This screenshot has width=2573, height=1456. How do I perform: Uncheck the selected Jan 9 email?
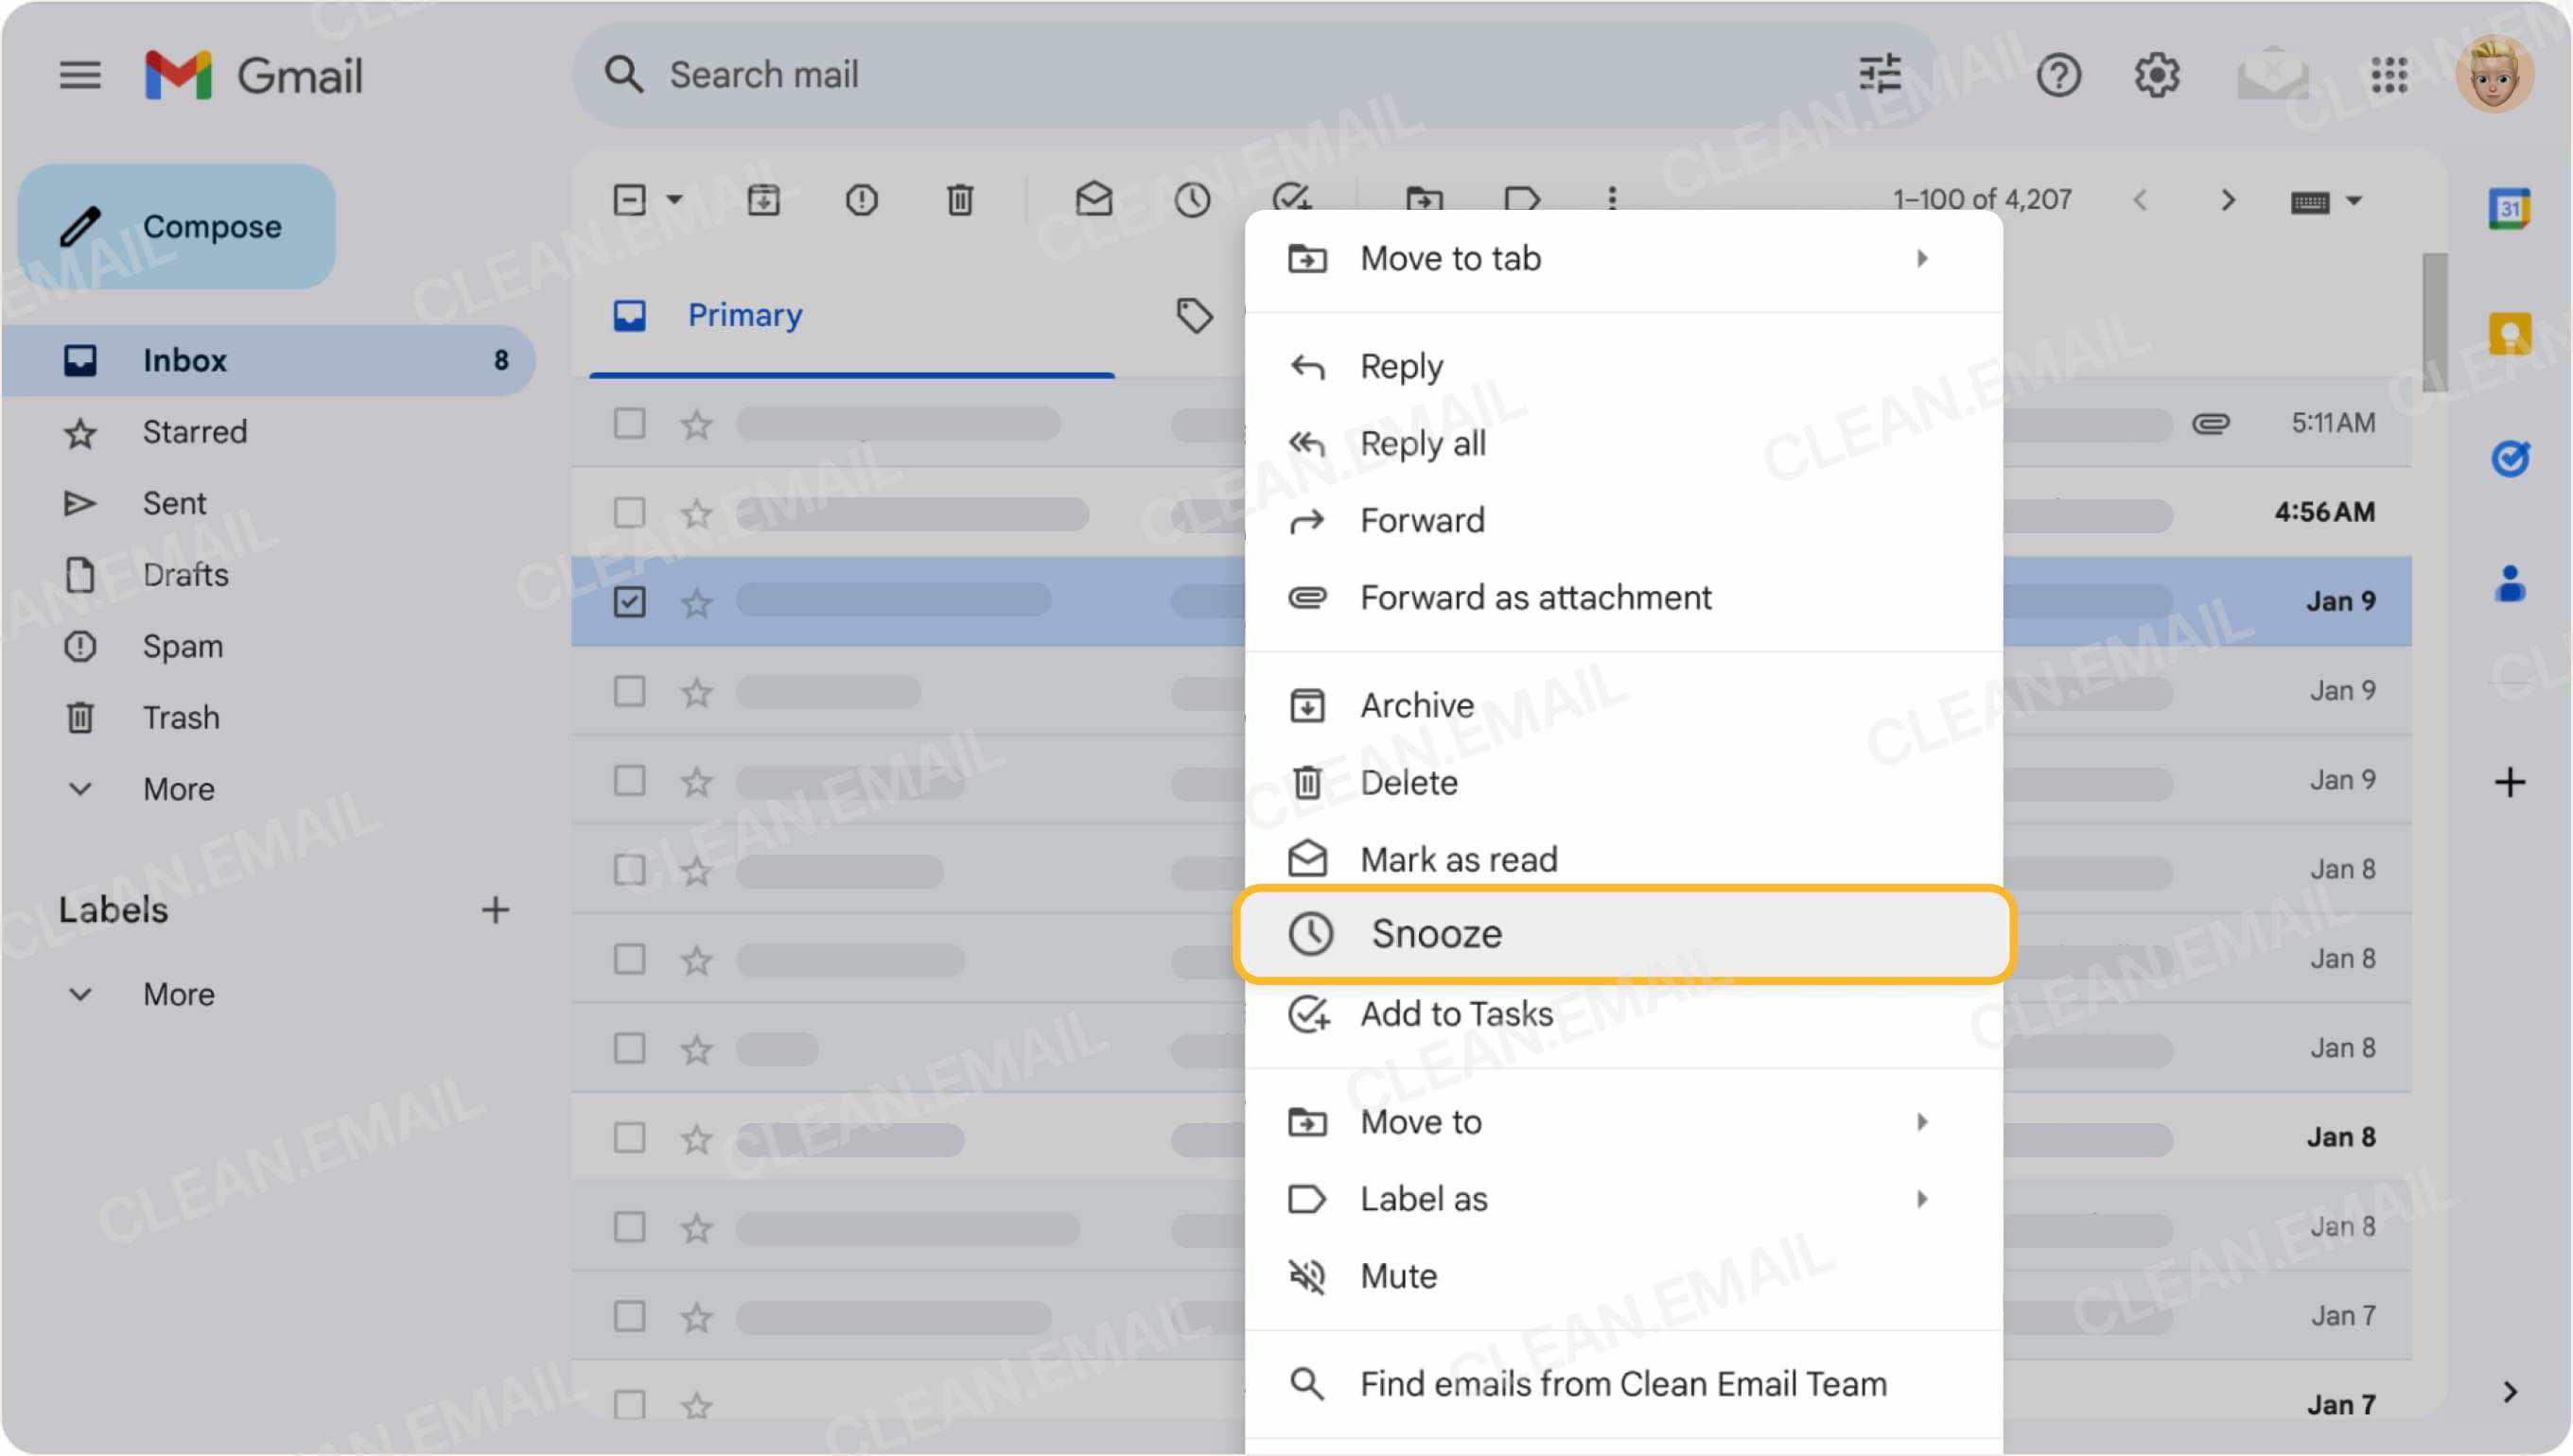[x=628, y=601]
